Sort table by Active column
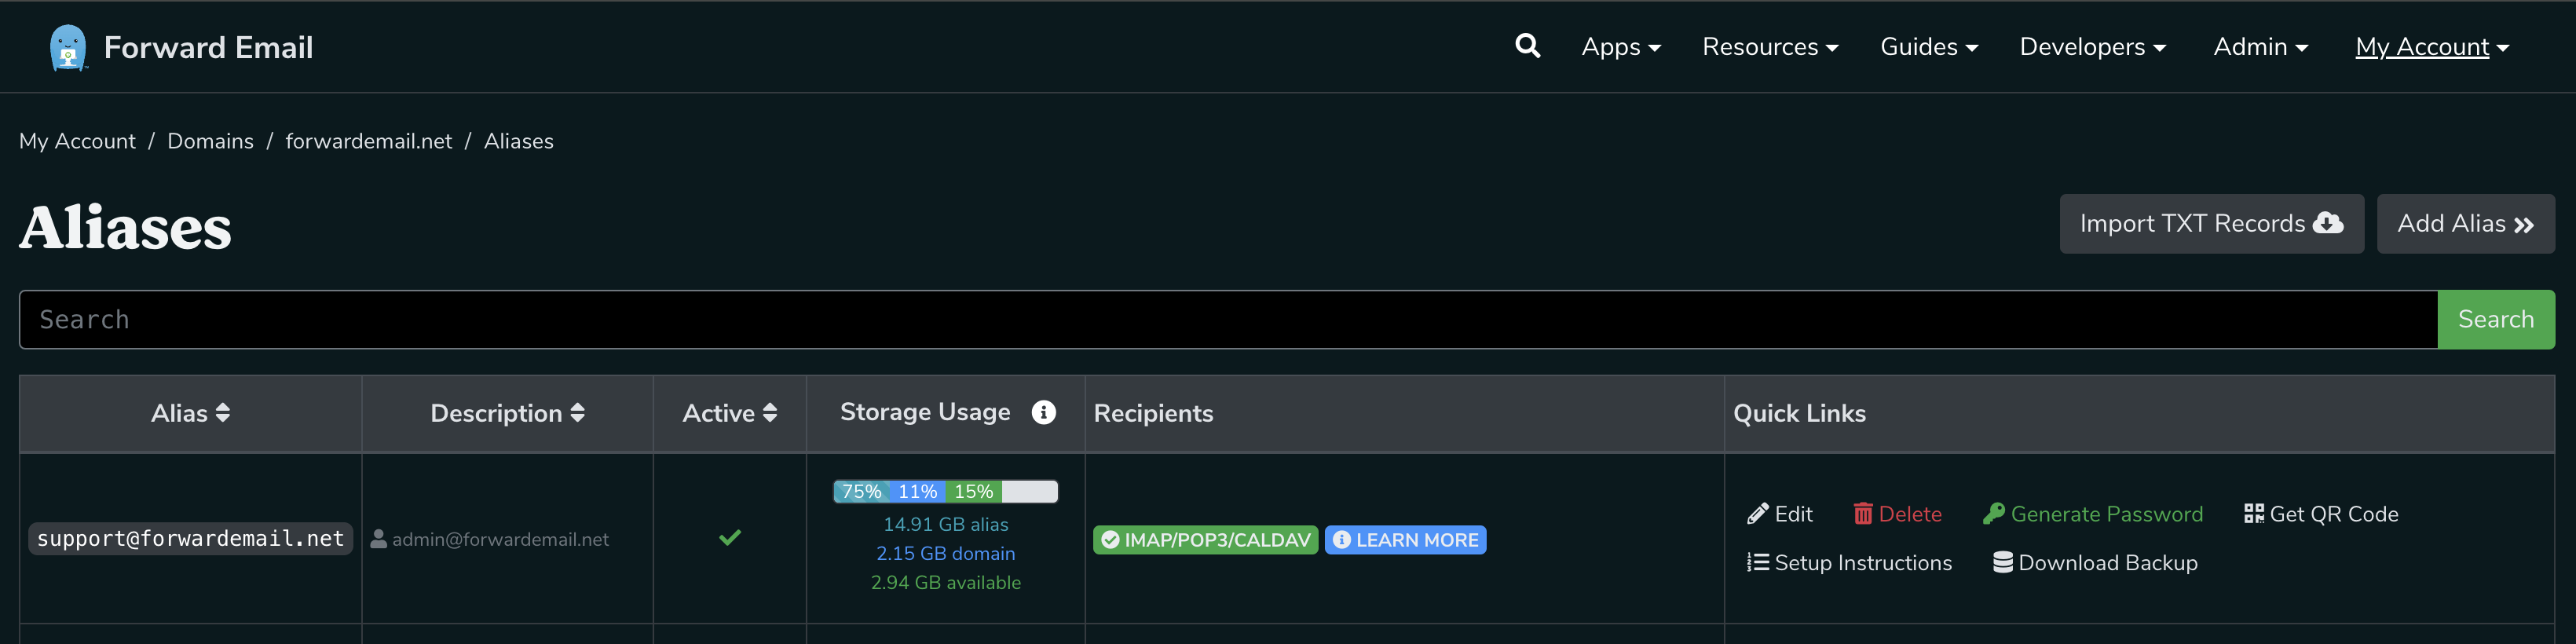The width and height of the screenshot is (2576, 644). coord(729,413)
